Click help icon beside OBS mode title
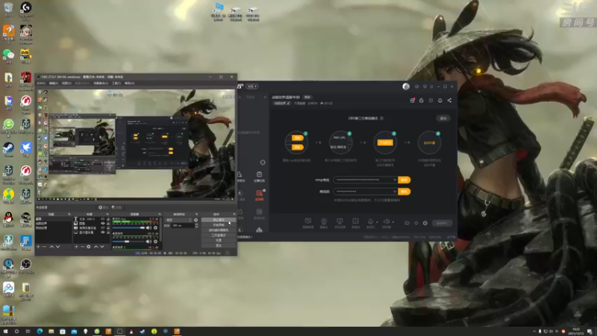This screenshot has width=597, height=336. pyautogui.click(x=381, y=118)
